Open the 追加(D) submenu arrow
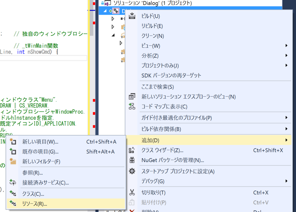The height and width of the screenshot is (212, 296). (x=287, y=139)
